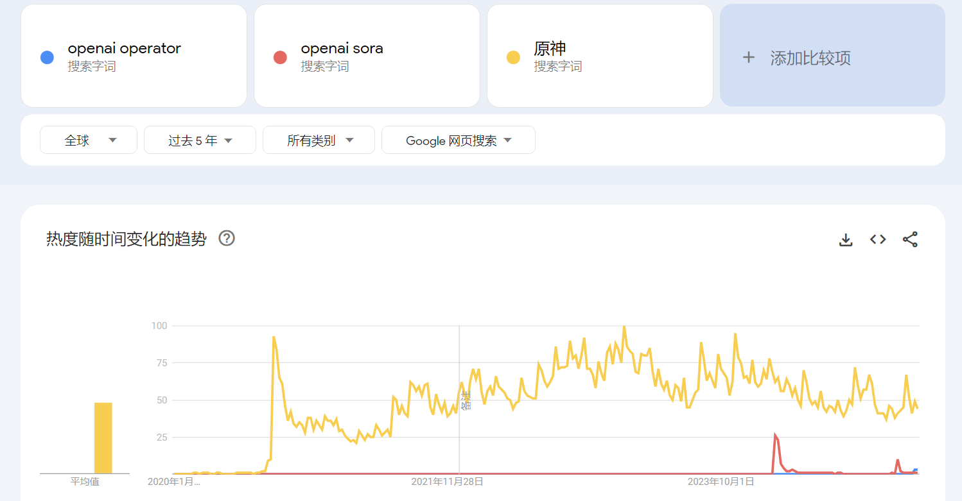This screenshot has height=501, width=962.
Task: Click the yellow average bar
Action: 103,438
